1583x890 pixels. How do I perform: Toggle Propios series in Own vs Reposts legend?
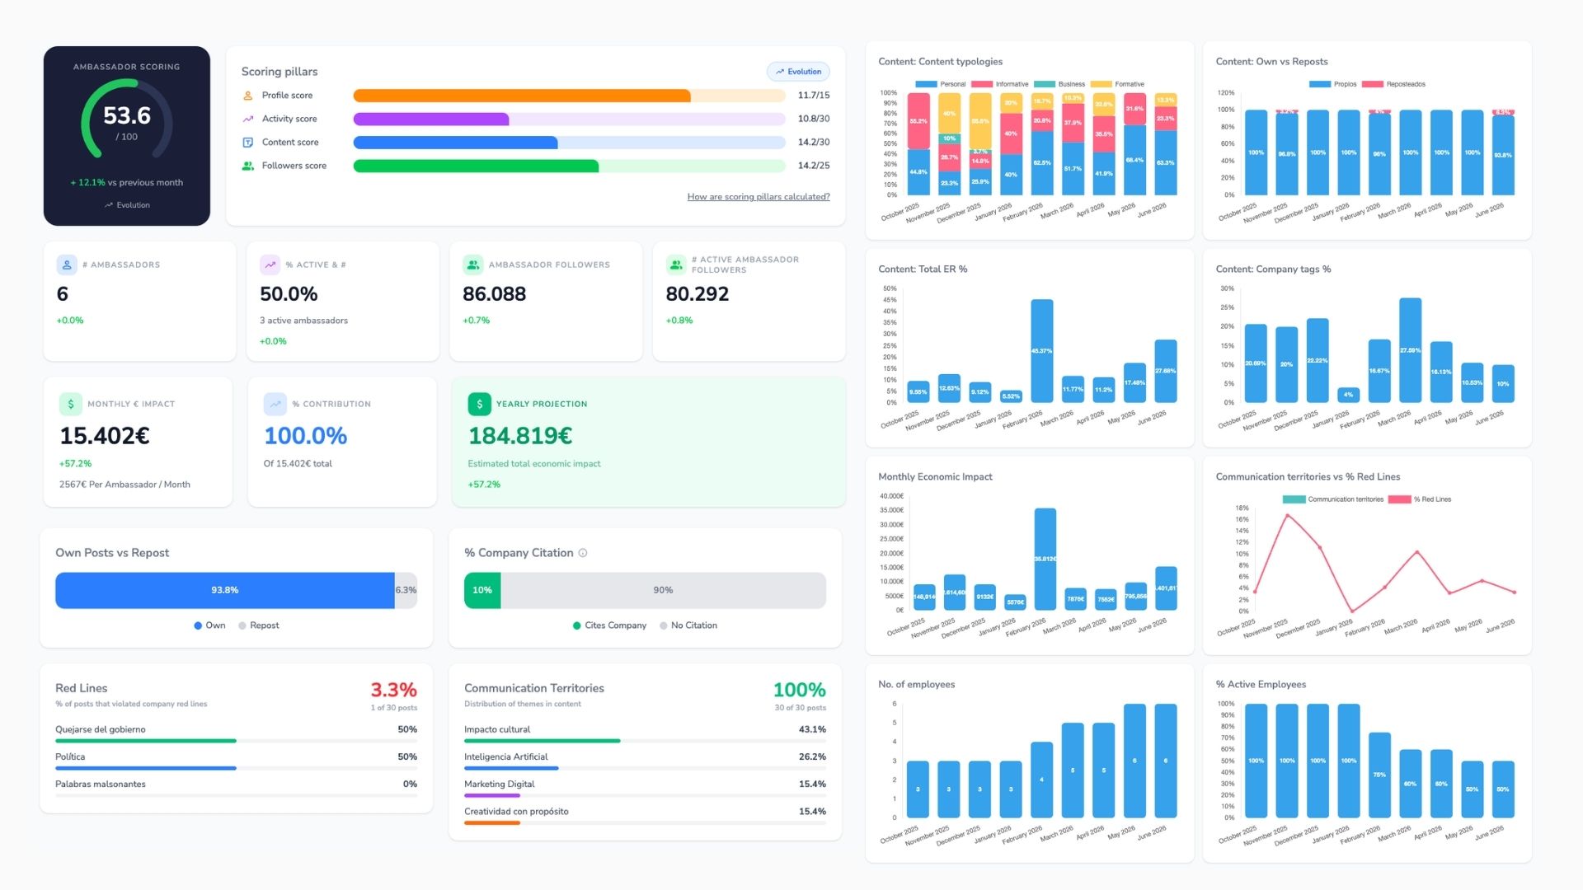click(1333, 84)
